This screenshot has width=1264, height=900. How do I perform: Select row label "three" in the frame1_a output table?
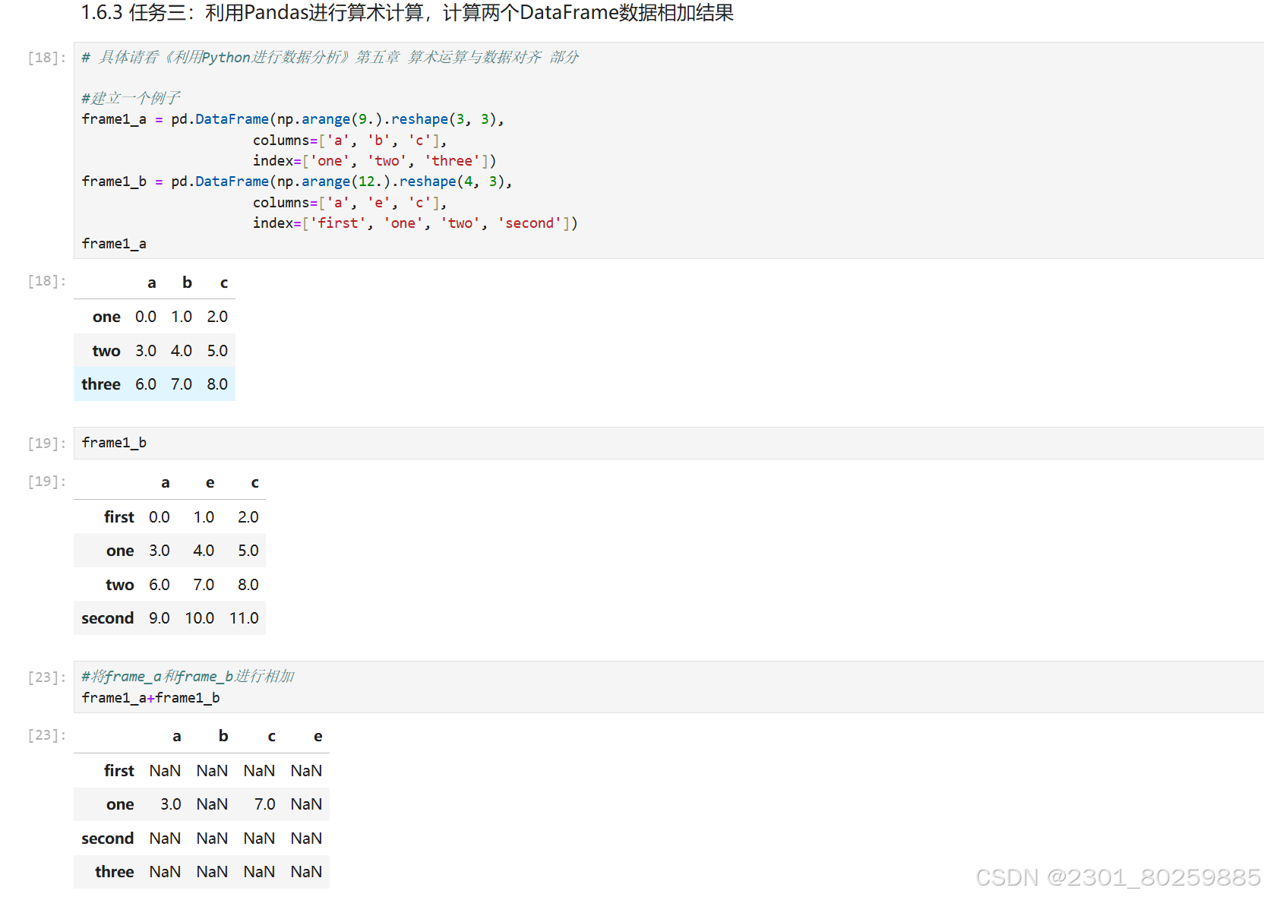(101, 384)
